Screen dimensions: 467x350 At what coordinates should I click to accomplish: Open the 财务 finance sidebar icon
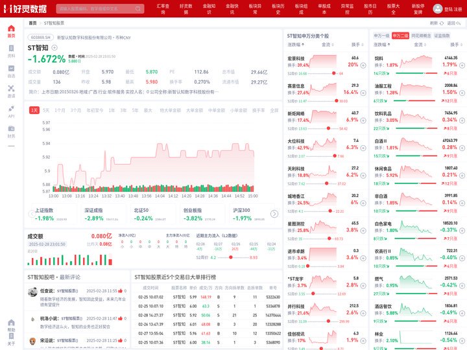(x=11, y=128)
